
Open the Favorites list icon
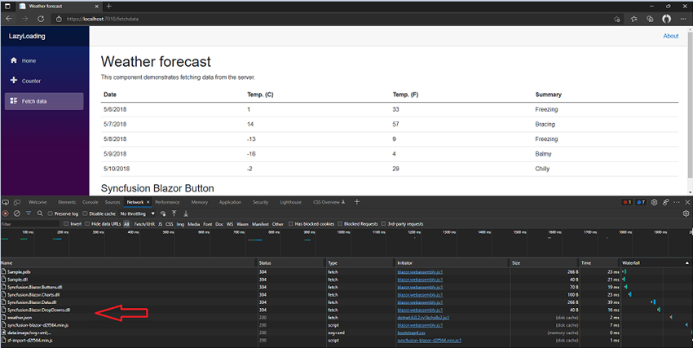pyautogui.click(x=633, y=19)
